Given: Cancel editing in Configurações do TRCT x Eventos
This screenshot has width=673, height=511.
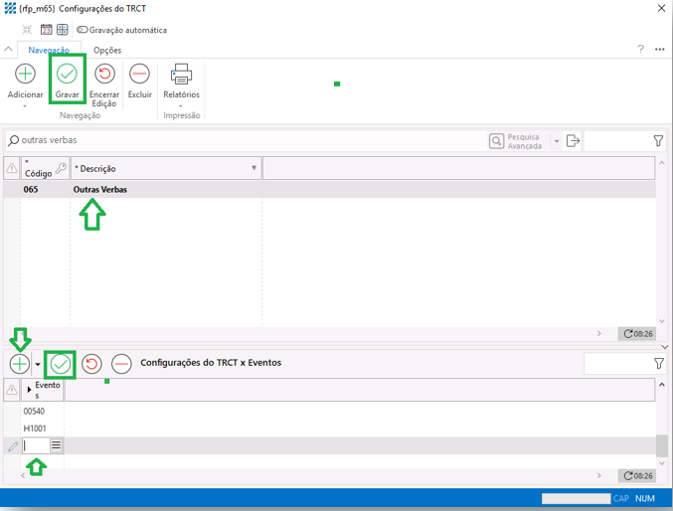Looking at the screenshot, I should pos(91,364).
